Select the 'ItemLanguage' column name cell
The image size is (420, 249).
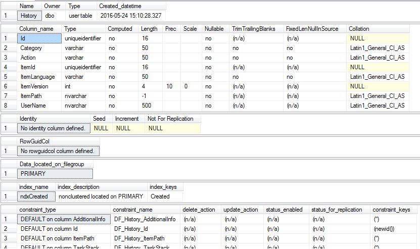click(39, 77)
